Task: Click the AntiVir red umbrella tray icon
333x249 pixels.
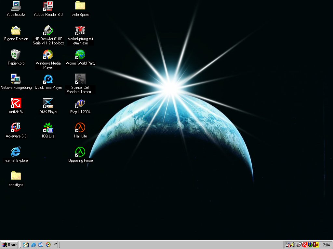Action: [305, 245]
